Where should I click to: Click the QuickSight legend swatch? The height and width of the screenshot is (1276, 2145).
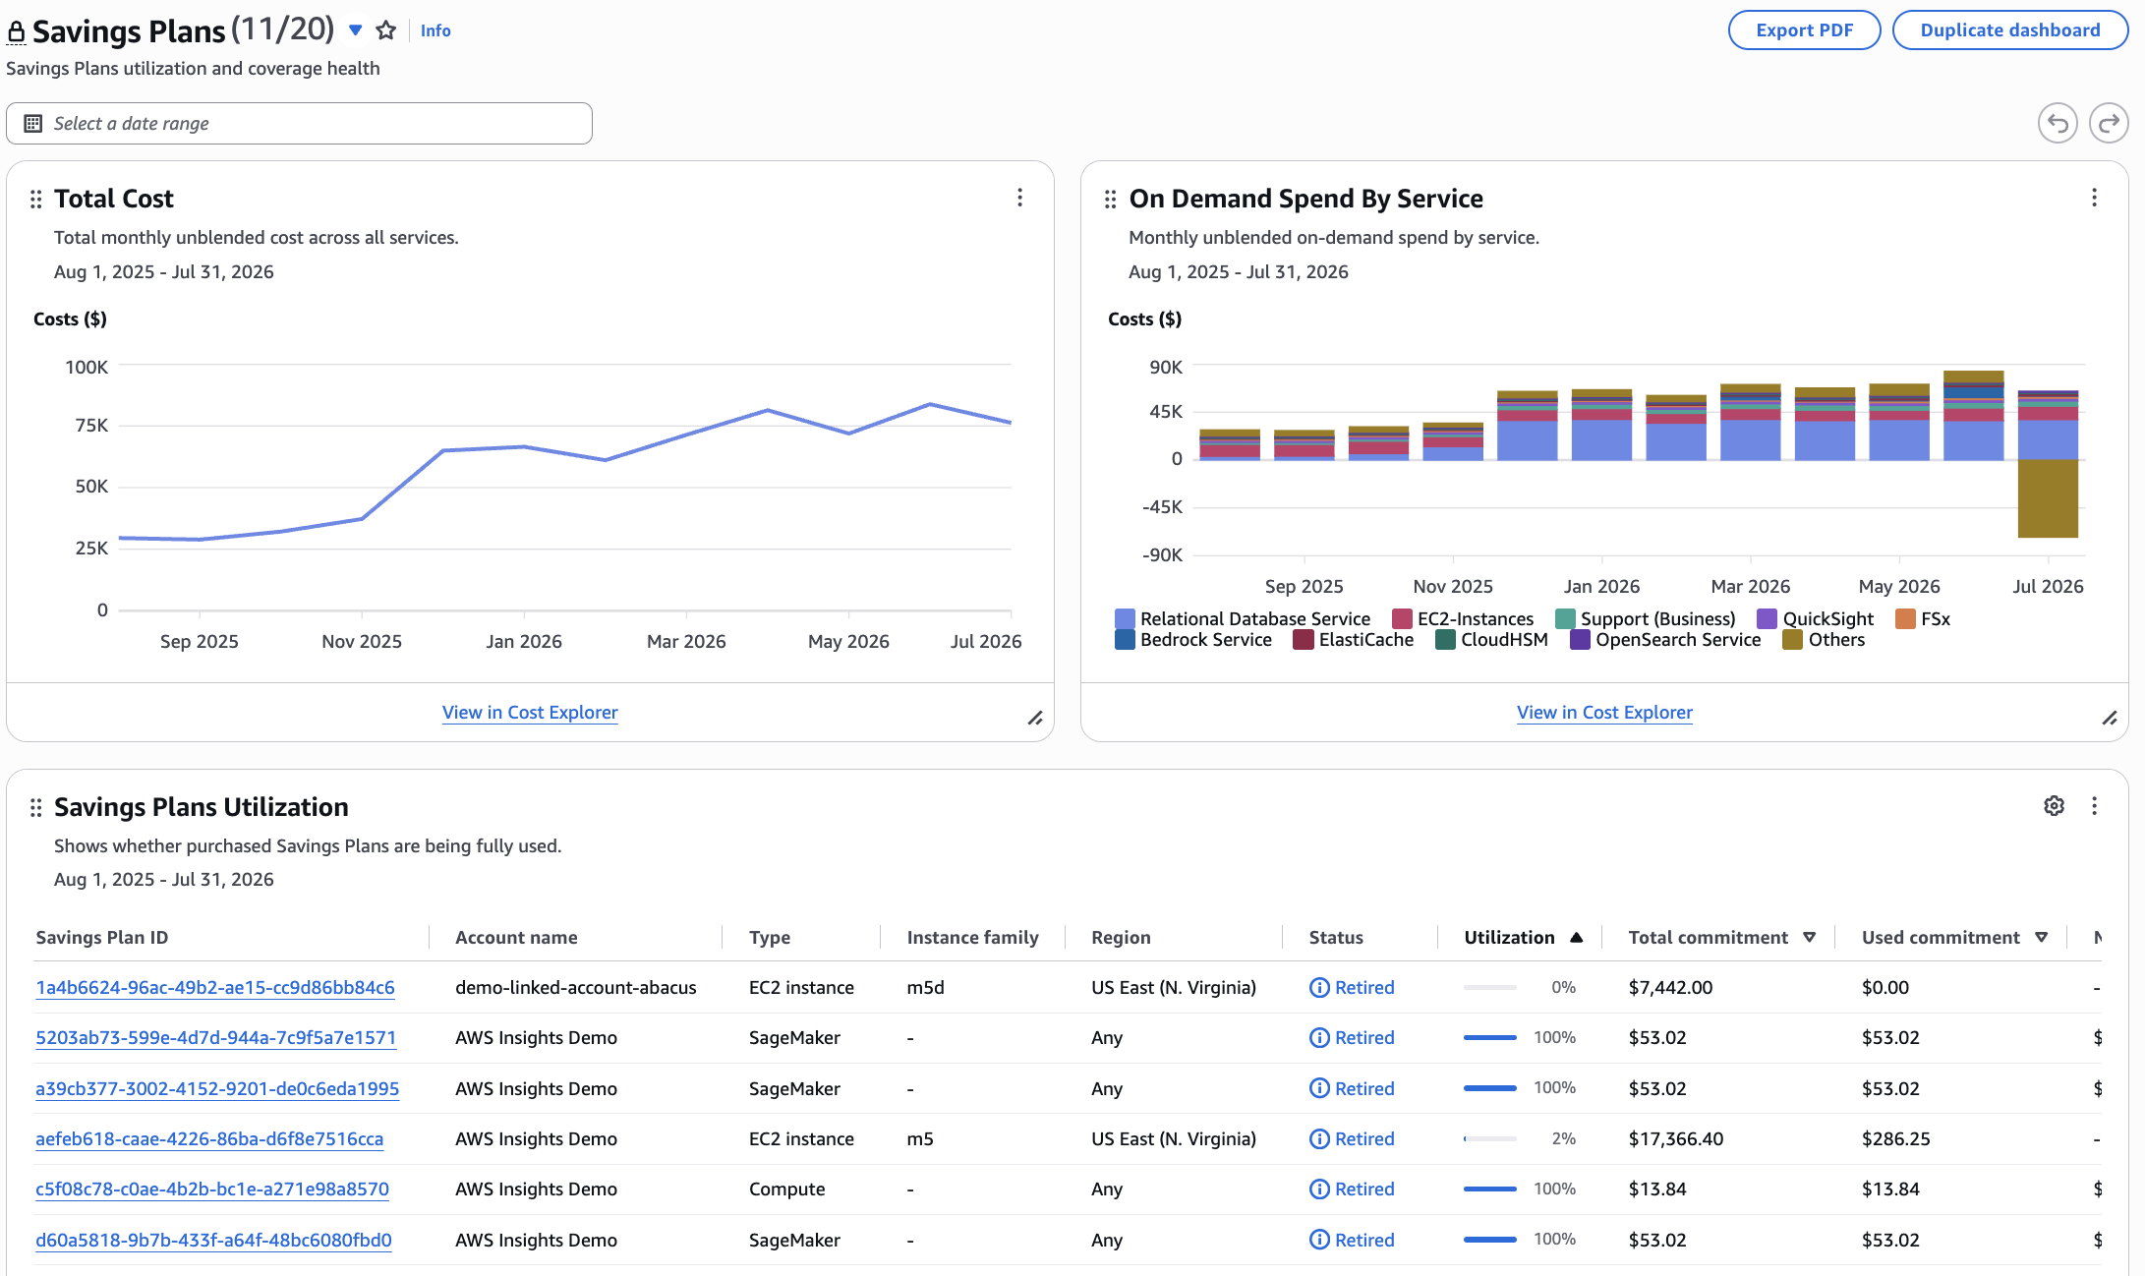1768,618
